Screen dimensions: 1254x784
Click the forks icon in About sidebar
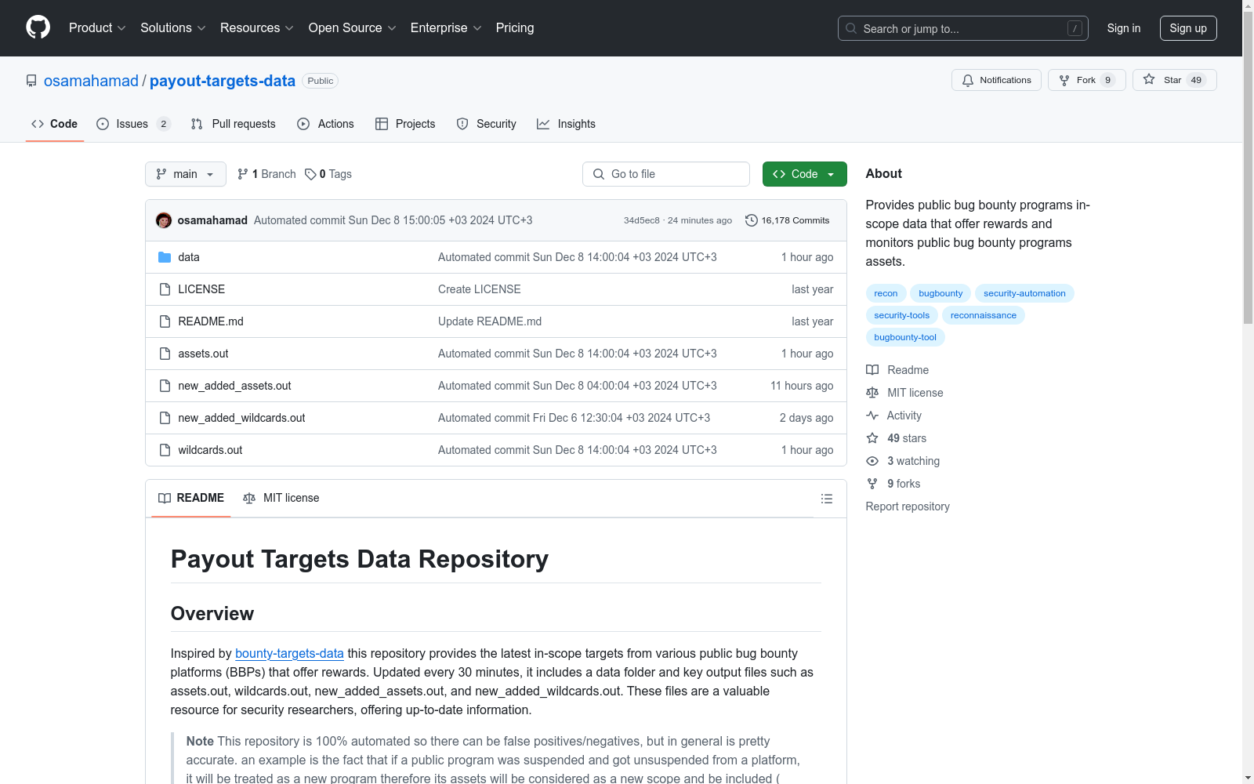(x=872, y=484)
